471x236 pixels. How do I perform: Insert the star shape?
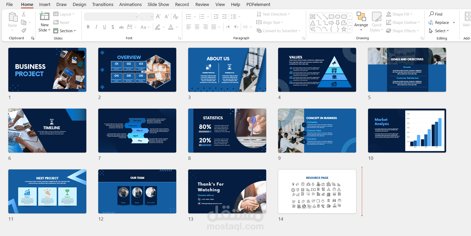(x=344, y=29)
